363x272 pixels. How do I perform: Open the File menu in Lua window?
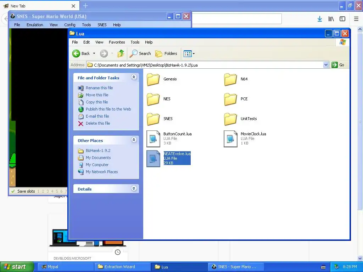point(75,42)
